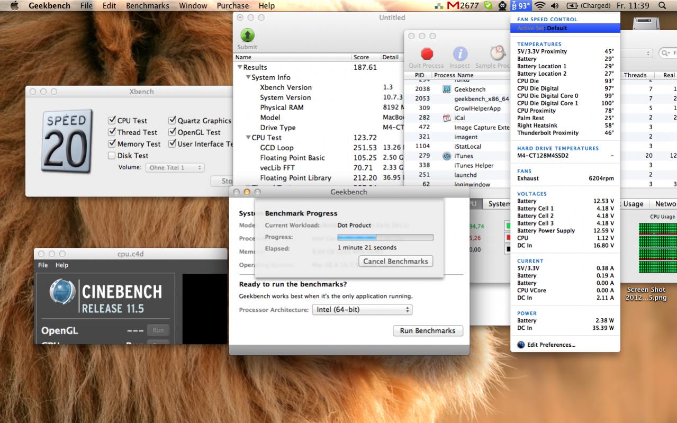Image resolution: width=677 pixels, height=423 pixels.
Task: Open the Help menu in menu bar
Action: coord(267,6)
